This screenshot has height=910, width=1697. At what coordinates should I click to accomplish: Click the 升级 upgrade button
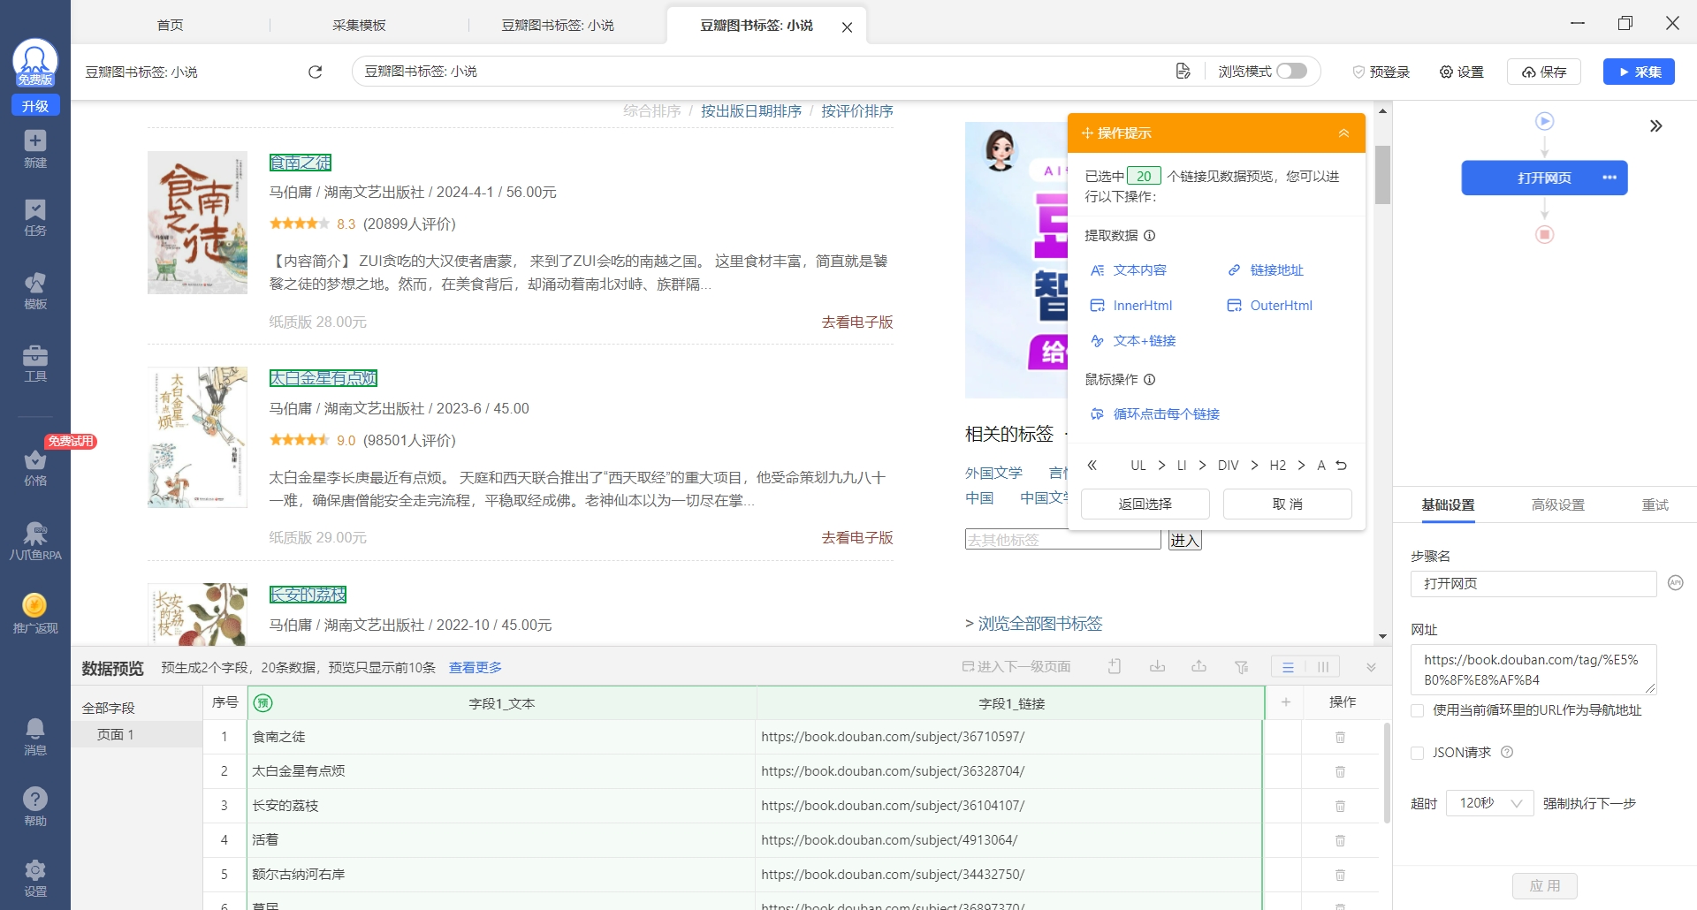pyautogui.click(x=35, y=105)
